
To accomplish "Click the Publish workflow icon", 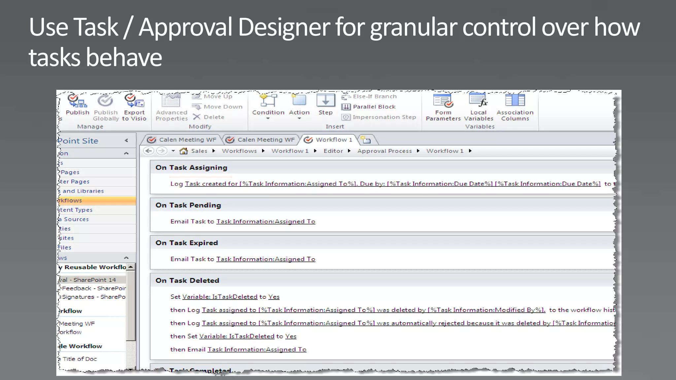I will (77, 101).
